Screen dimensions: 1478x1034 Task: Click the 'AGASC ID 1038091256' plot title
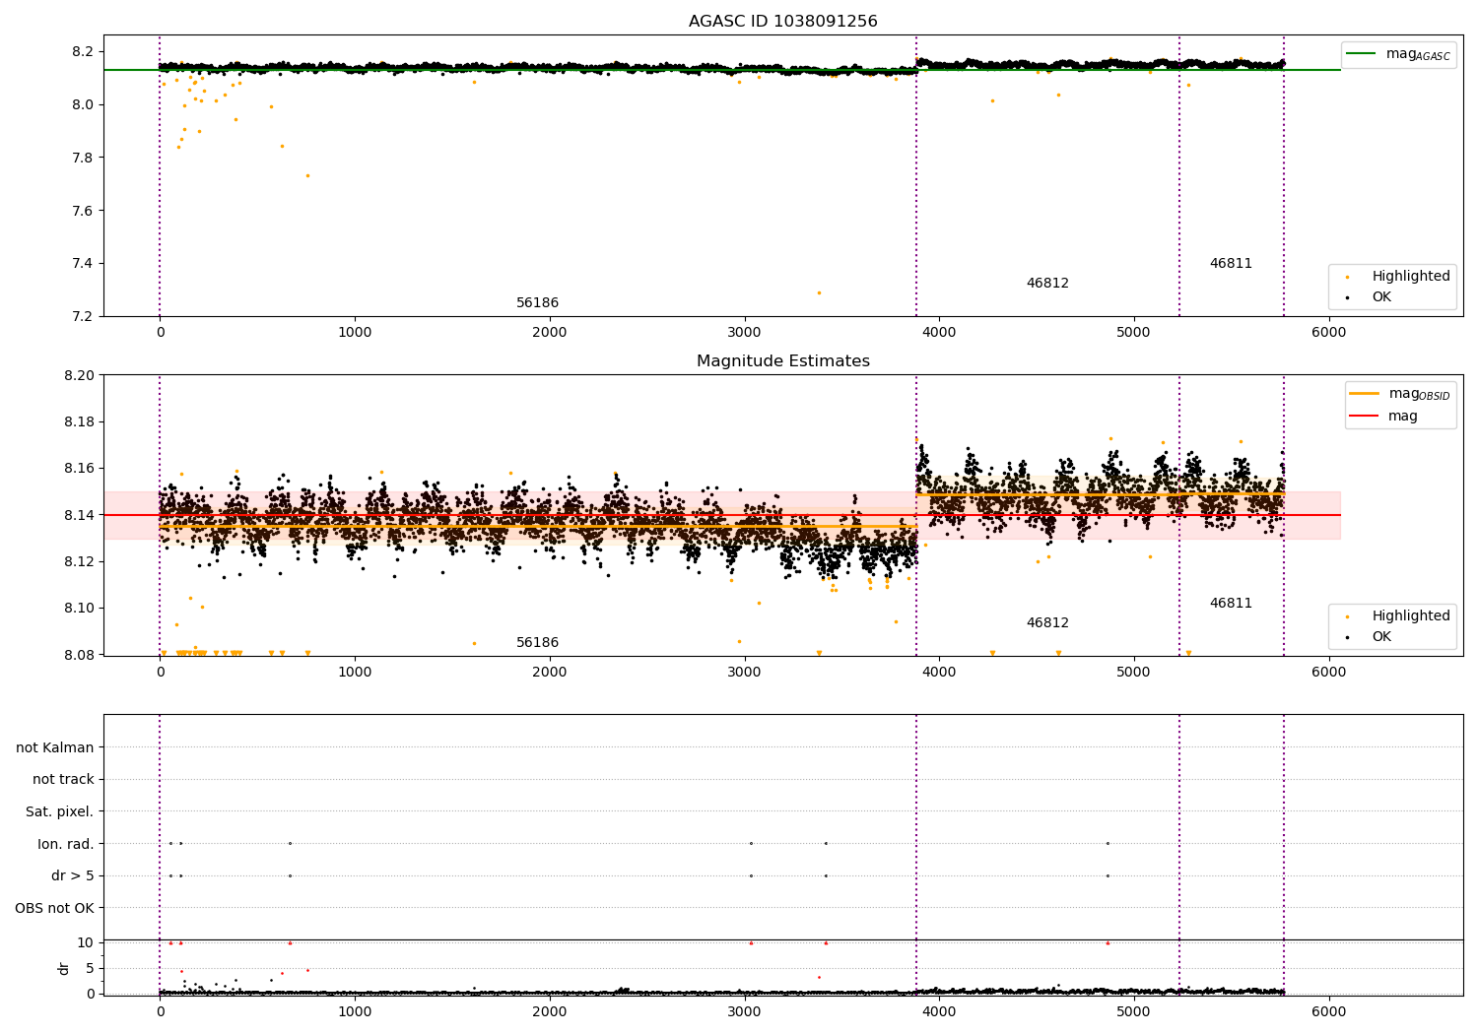tap(782, 21)
